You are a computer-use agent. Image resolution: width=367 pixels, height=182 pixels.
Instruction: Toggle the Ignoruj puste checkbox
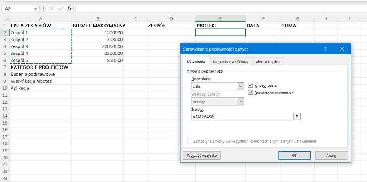point(251,85)
